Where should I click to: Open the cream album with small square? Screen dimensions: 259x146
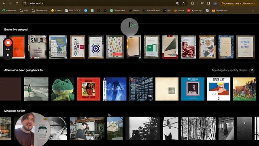pyautogui.click(x=167, y=89)
